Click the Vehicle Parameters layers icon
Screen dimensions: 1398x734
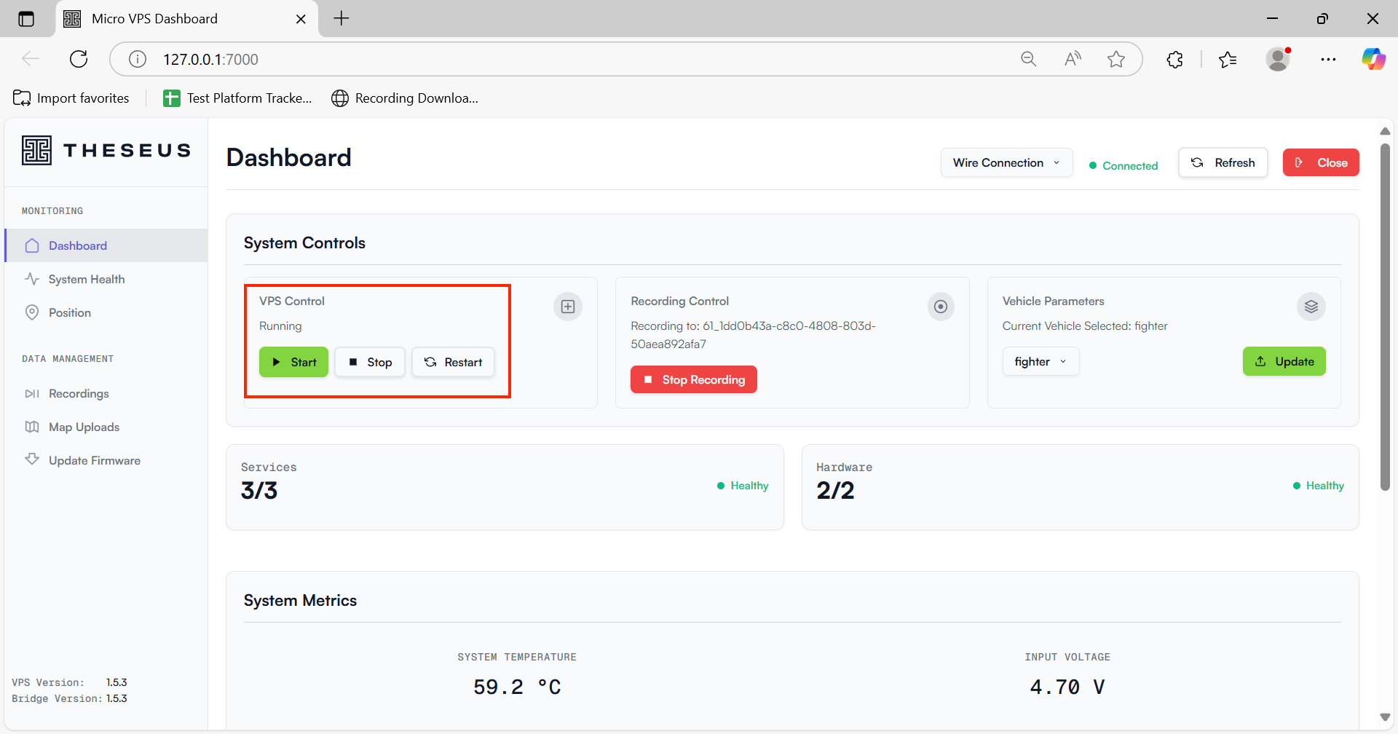(1311, 307)
